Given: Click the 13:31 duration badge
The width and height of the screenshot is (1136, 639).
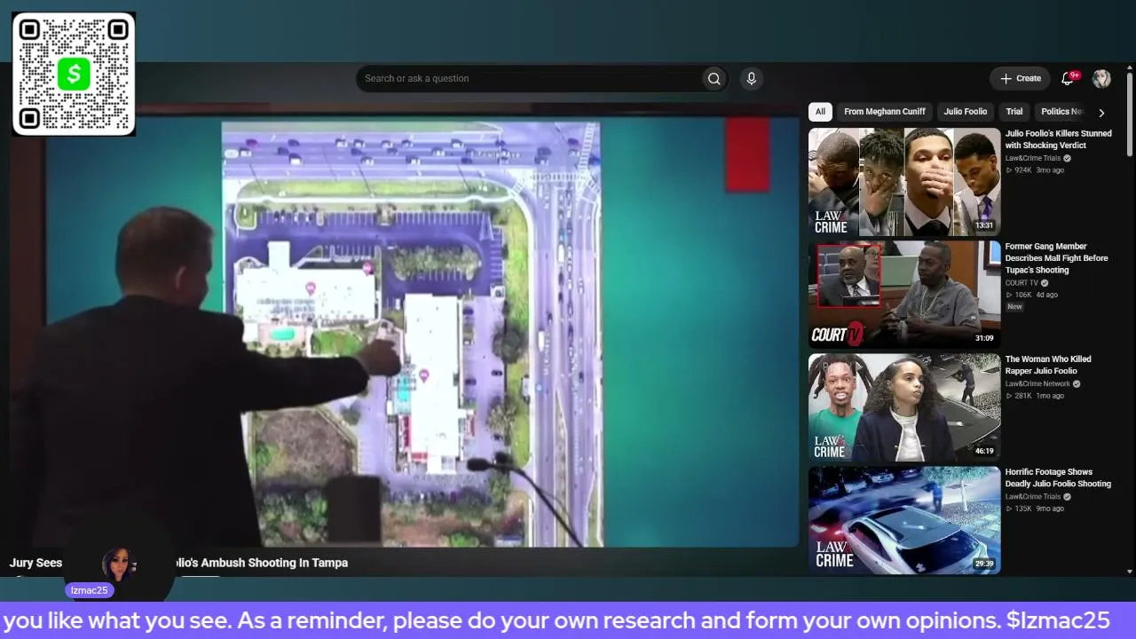Looking at the screenshot, I should tap(984, 225).
